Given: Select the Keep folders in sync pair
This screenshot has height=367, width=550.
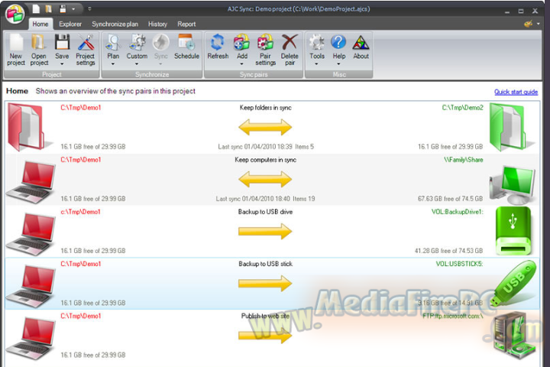Looking at the screenshot, I should click(x=272, y=127).
